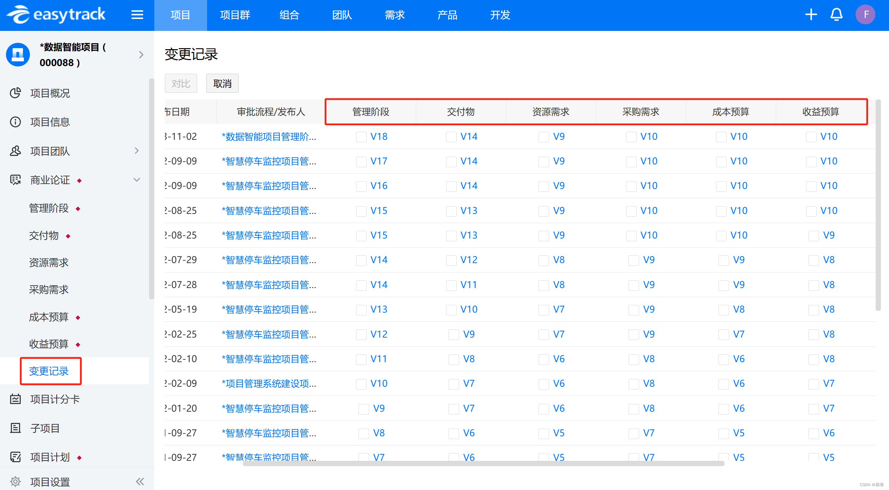The height and width of the screenshot is (490, 889).
Task: Switch to the 项目群 tab
Action: pos(235,15)
